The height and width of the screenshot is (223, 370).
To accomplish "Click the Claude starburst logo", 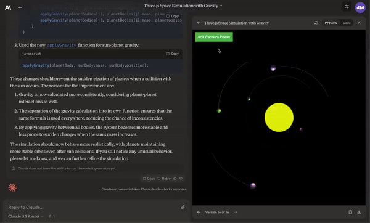I will click(x=12, y=188).
